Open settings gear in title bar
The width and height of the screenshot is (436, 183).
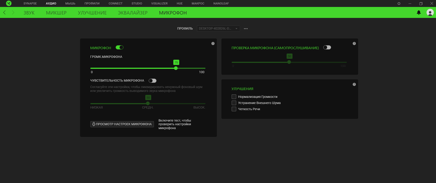(399, 3)
